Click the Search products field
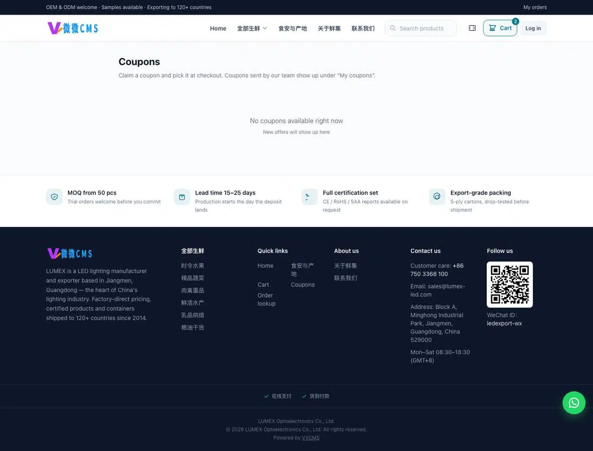593x451 pixels. click(x=420, y=28)
